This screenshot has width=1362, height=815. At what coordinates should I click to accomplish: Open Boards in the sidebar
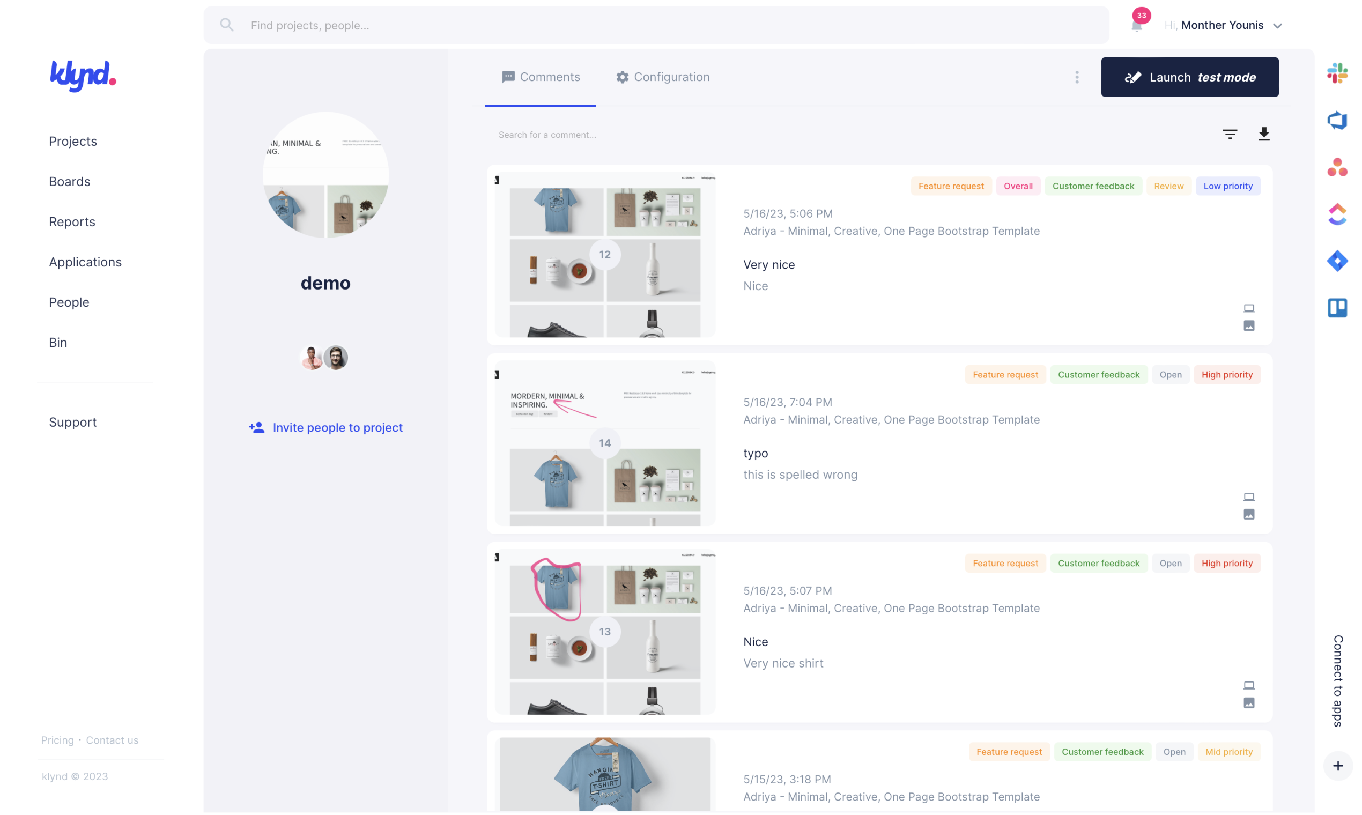point(70,181)
